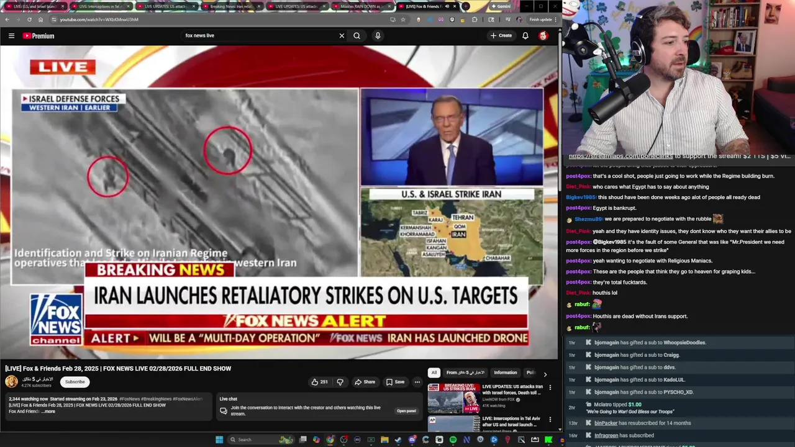
Task: Click the video title LIVE Fox & Friends
Action: pos(118,368)
